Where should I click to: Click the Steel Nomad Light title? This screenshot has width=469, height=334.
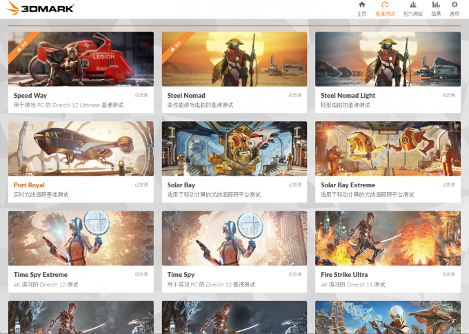coord(348,96)
